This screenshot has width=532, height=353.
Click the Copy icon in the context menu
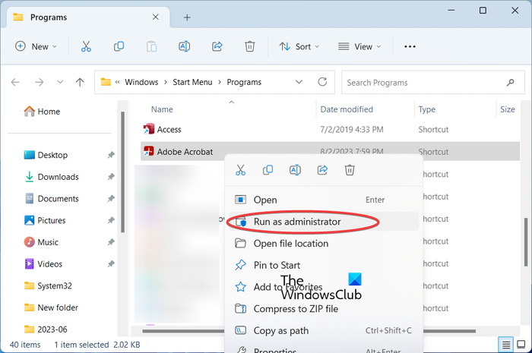click(x=268, y=170)
